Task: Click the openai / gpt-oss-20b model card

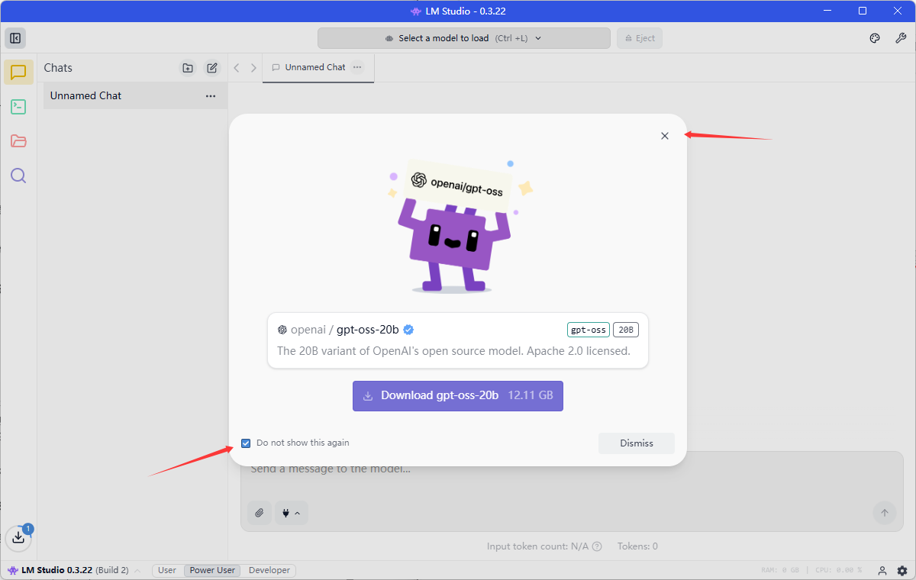Action: 458,340
